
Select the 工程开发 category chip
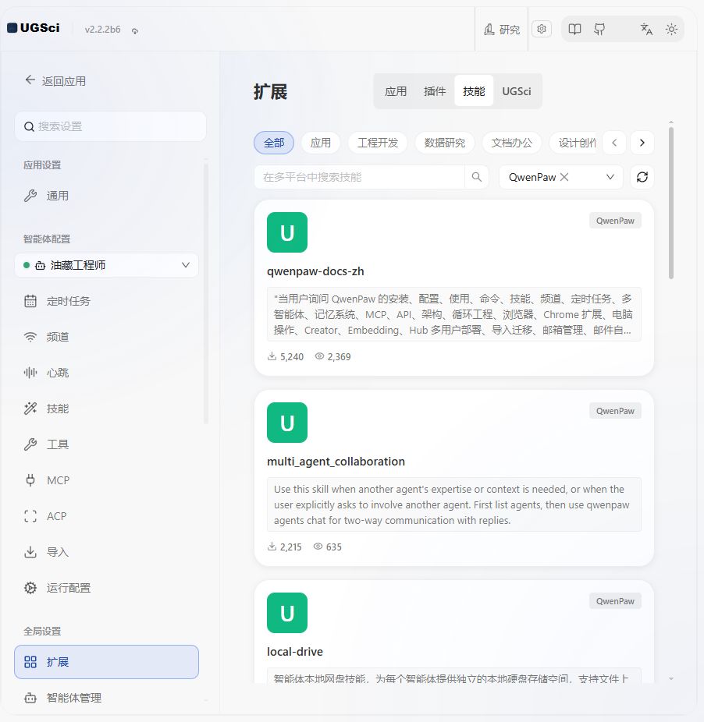click(378, 143)
